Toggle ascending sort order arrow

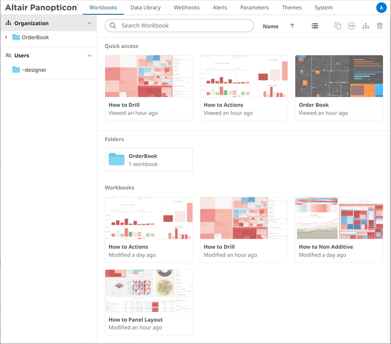(292, 26)
